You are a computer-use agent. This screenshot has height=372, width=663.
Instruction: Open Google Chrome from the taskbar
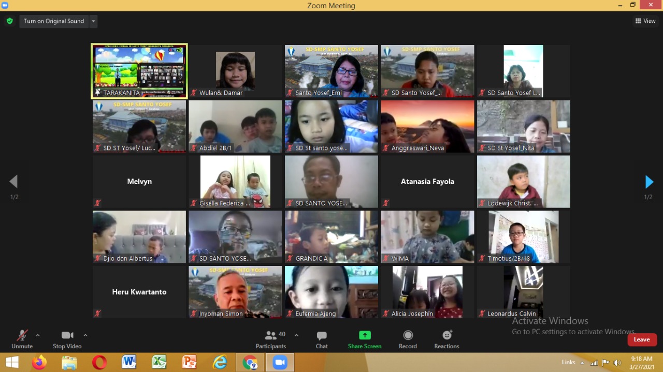tap(250, 362)
